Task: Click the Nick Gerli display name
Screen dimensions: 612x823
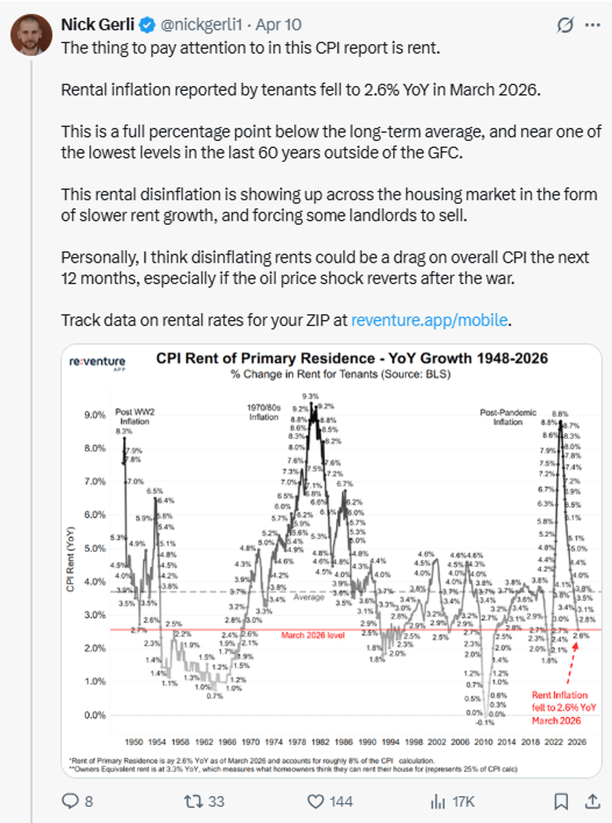Action: 98,25
